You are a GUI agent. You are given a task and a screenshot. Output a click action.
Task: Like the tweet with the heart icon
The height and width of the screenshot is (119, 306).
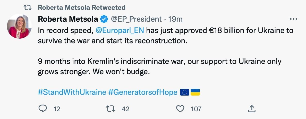[181, 109]
